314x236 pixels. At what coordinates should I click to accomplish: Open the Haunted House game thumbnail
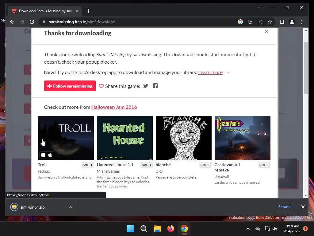(x=124, y=138)
